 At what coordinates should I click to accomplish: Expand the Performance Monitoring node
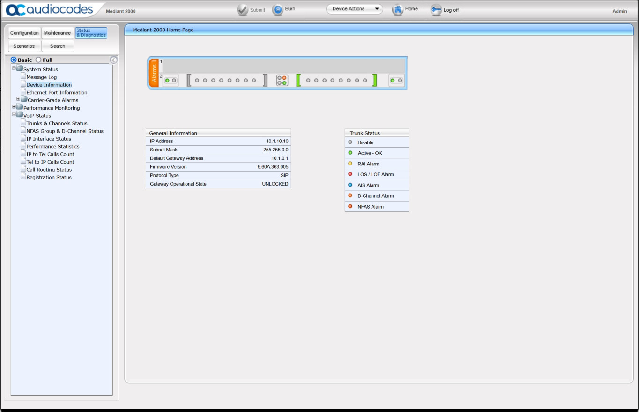pyautogui.click(x=14, y=107)
